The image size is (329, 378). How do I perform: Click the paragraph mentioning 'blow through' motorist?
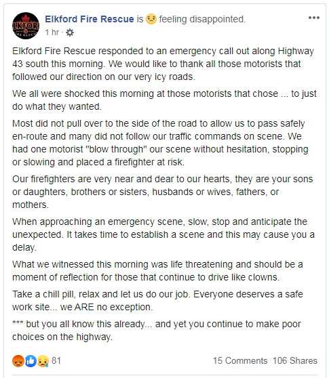pyautogui.click(x=161, y=143)
